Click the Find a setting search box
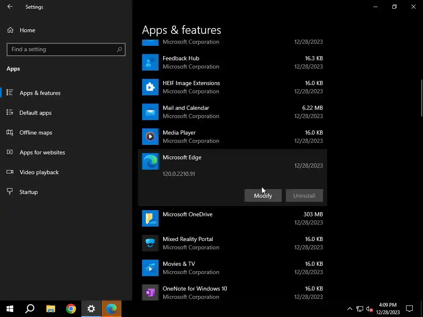 [66, 50]
